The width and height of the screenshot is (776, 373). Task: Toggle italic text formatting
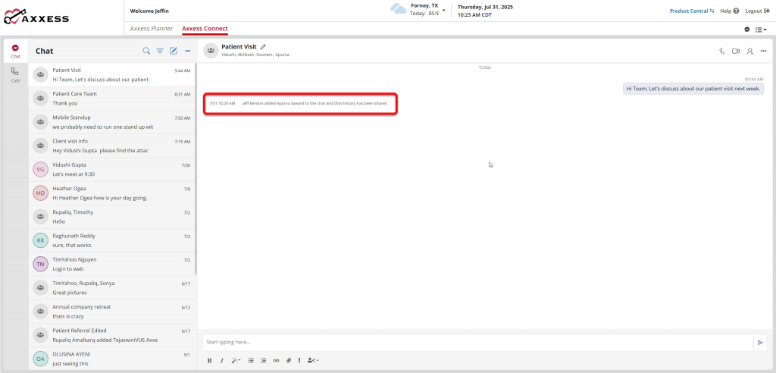pos(221,360)
